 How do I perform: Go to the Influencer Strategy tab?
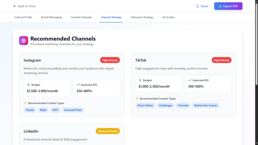(x=142, y=17)
